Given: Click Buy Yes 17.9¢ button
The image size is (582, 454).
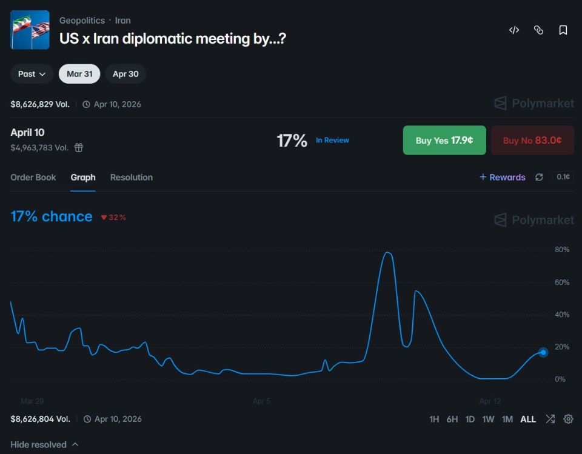Looking at the screenshot, I should pyautogui.click(x=444, y=141).
